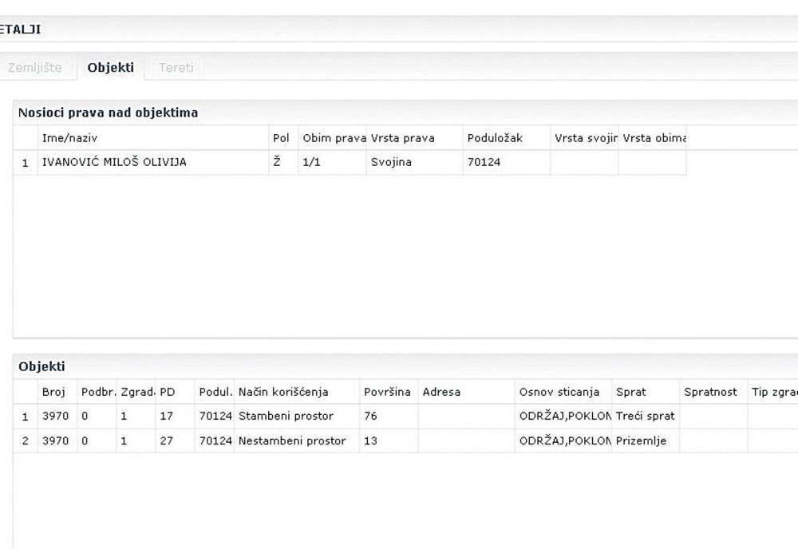This screenshot has width=798, height=549.
Task: Click the Pol column header
Action: click(281, 138)
